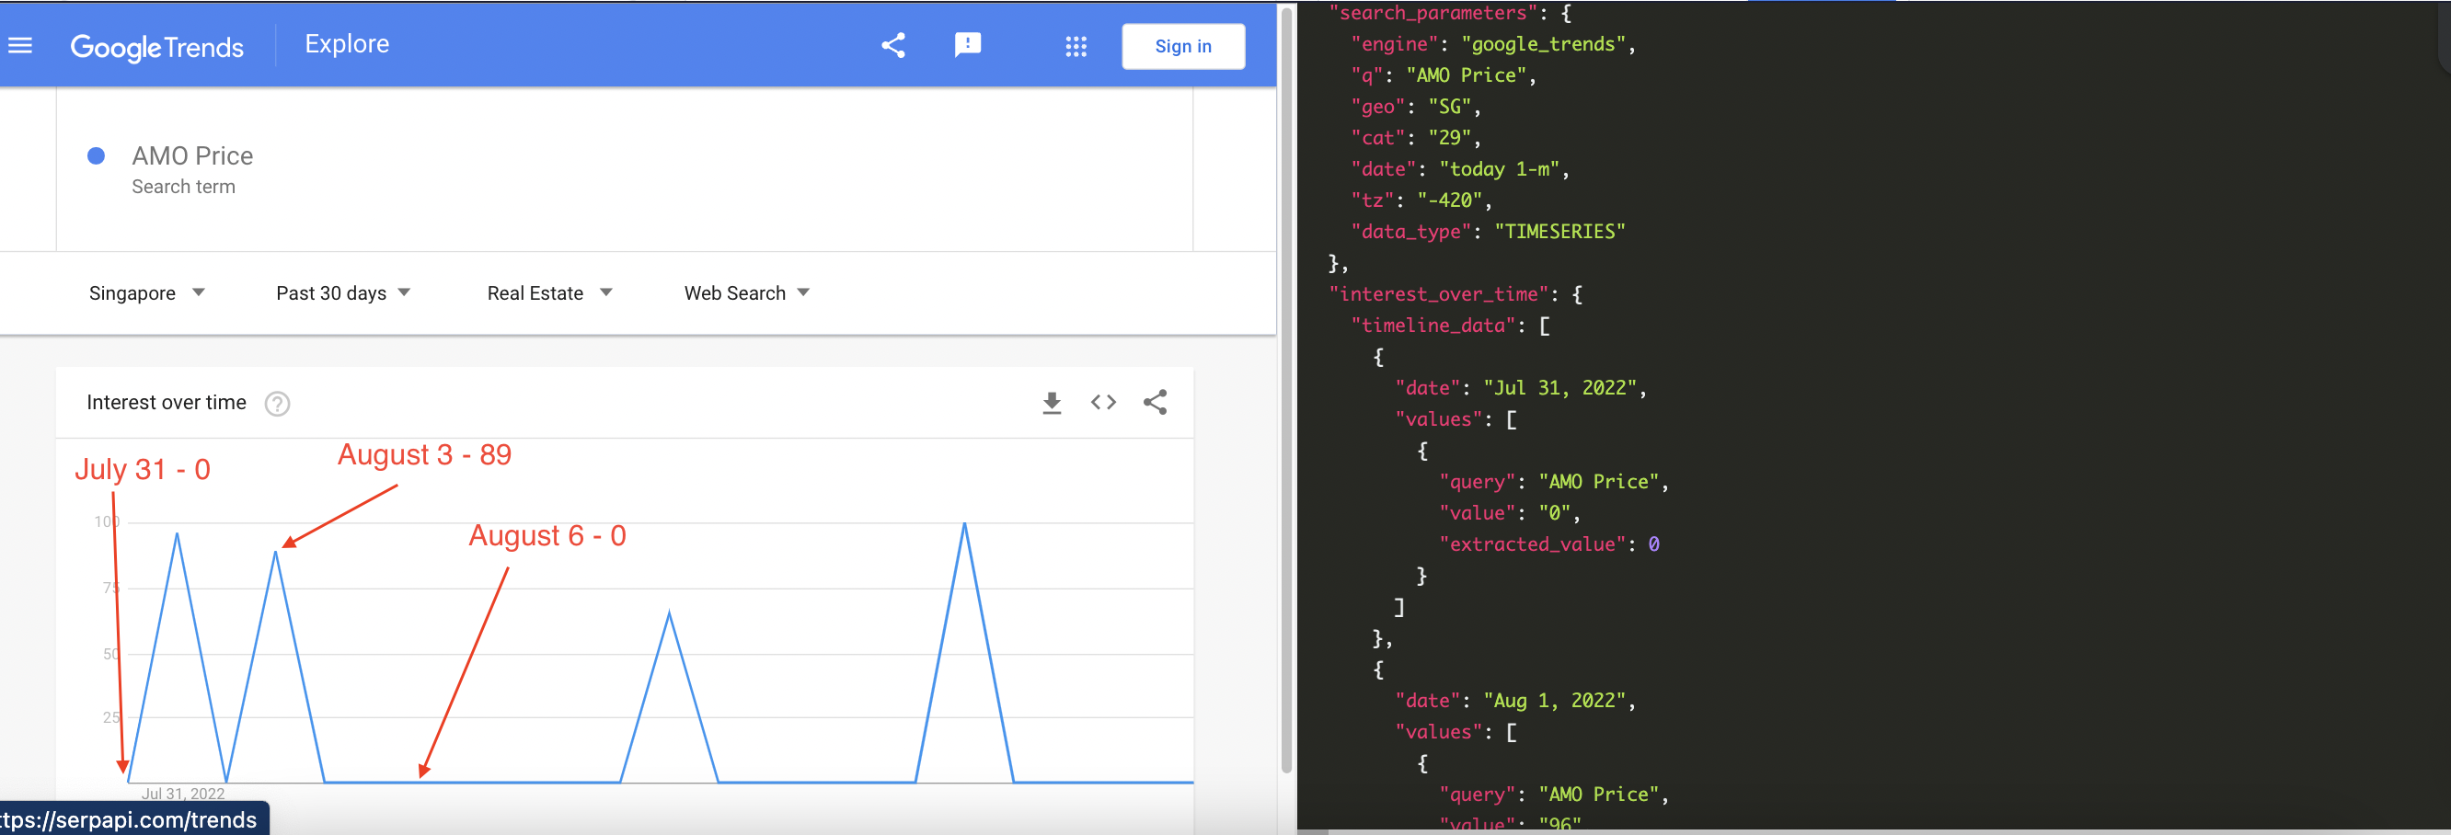2451x835 pixels.
Task: Send feedback via the header feedback icon
Action: (x=968, y=45)
